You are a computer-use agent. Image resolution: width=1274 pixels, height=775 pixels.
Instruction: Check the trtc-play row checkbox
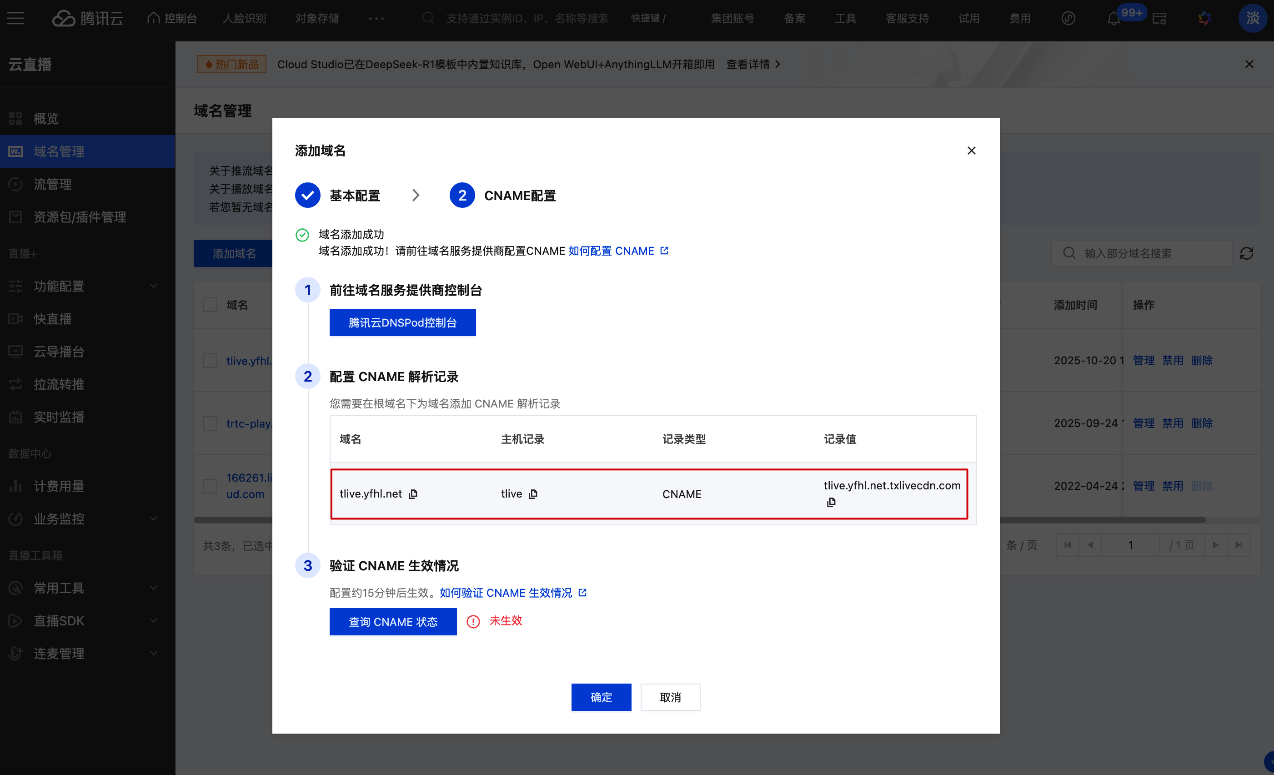coord(210,423)
